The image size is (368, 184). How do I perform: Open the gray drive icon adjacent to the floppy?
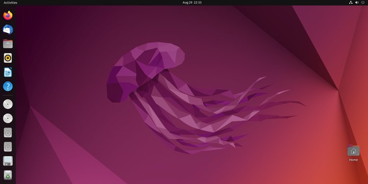pyautogui.click(x=8, y=147)
